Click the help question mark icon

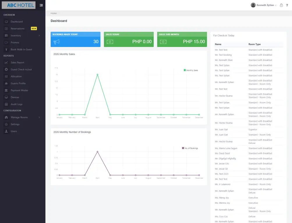pos(287,5)
